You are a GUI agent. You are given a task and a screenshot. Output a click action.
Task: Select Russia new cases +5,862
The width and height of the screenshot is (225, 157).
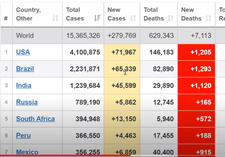pos(125,102)
